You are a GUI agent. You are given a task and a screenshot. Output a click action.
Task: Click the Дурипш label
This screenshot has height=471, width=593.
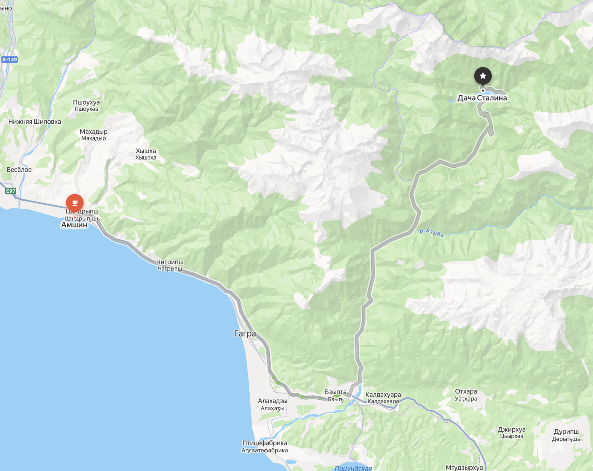click(566, 432)
